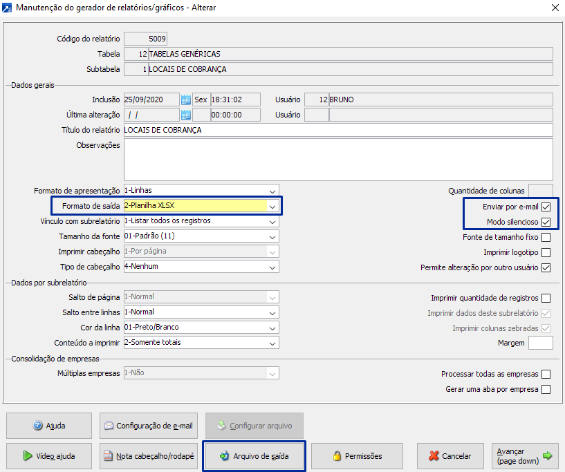
Task: Click into the Observações text area
Action: (337, 159)
